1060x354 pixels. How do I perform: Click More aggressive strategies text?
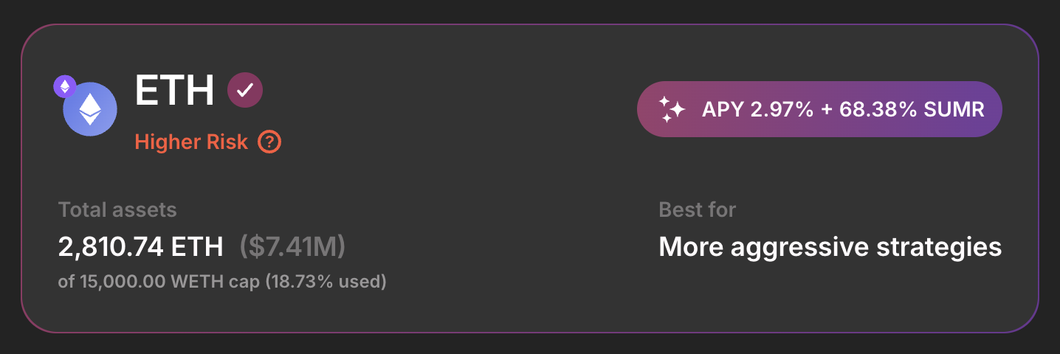(x=830, y=247)
